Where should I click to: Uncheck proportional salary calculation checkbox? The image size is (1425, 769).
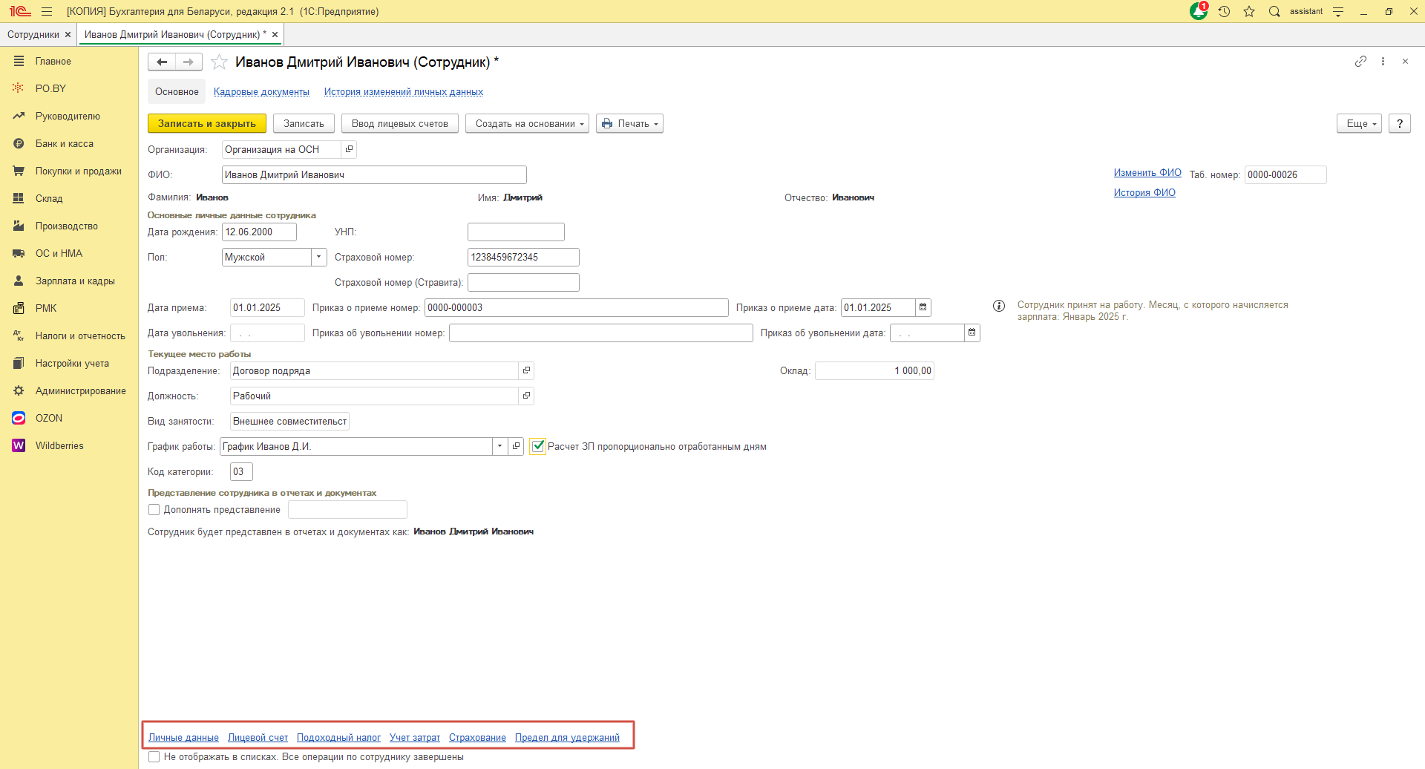point(538,447)
